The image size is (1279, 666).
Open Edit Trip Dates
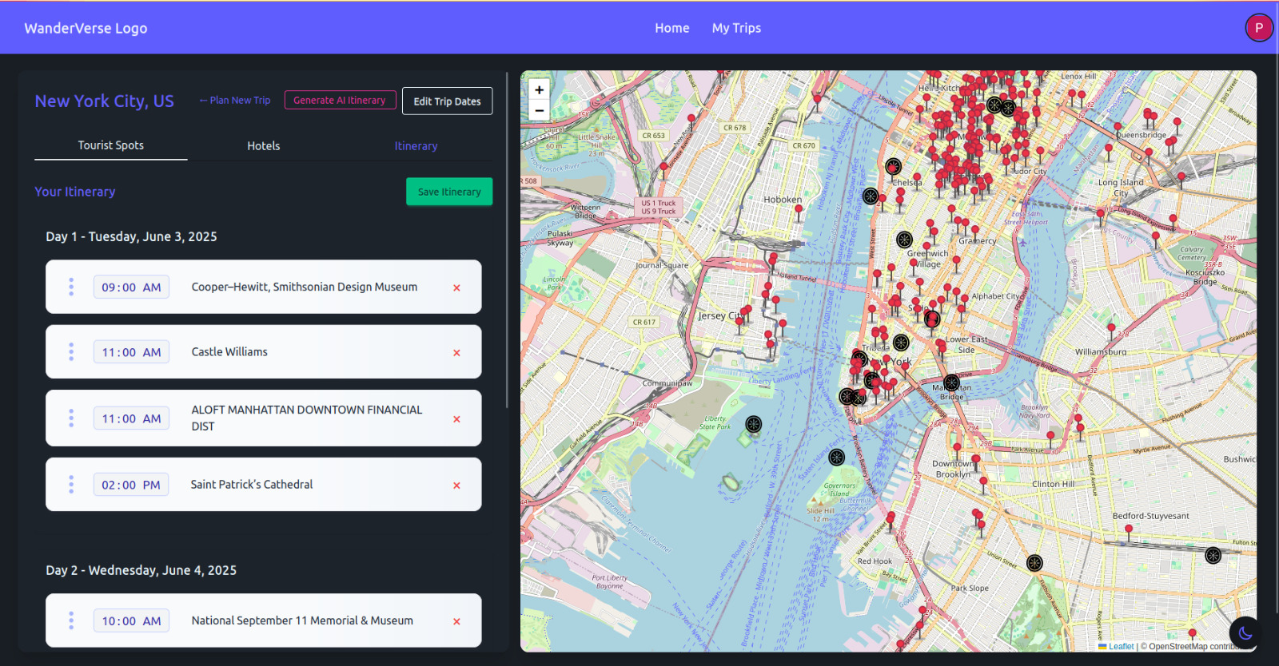447,101
